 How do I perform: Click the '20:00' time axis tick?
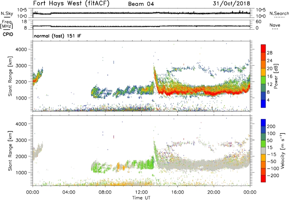[x=213, y=192]
